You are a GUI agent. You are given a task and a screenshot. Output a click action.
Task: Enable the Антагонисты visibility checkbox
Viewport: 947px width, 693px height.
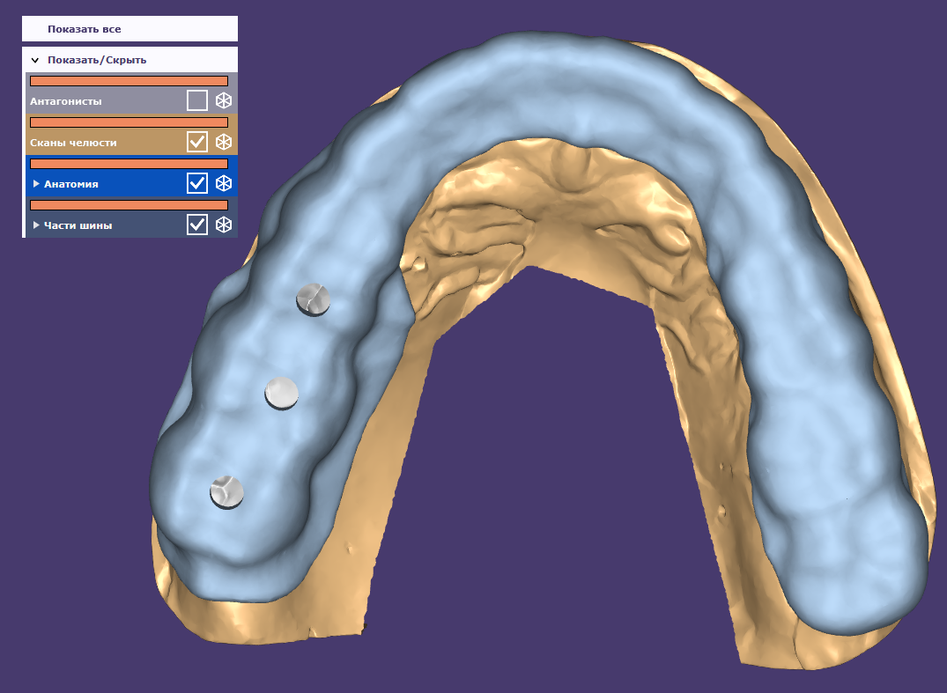pyautogui.click(x=197, y=100)
